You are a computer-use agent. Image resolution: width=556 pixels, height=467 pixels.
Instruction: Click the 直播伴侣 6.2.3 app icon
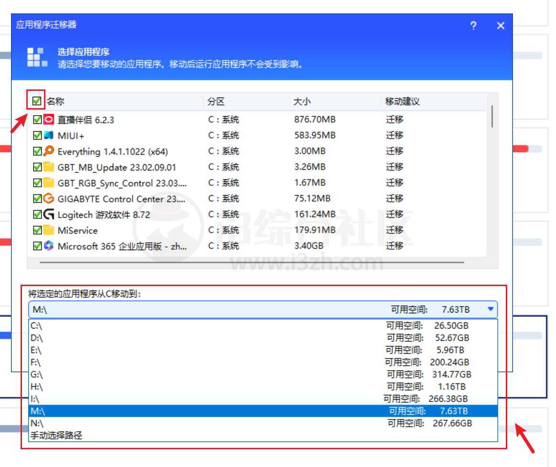(49, 119)
